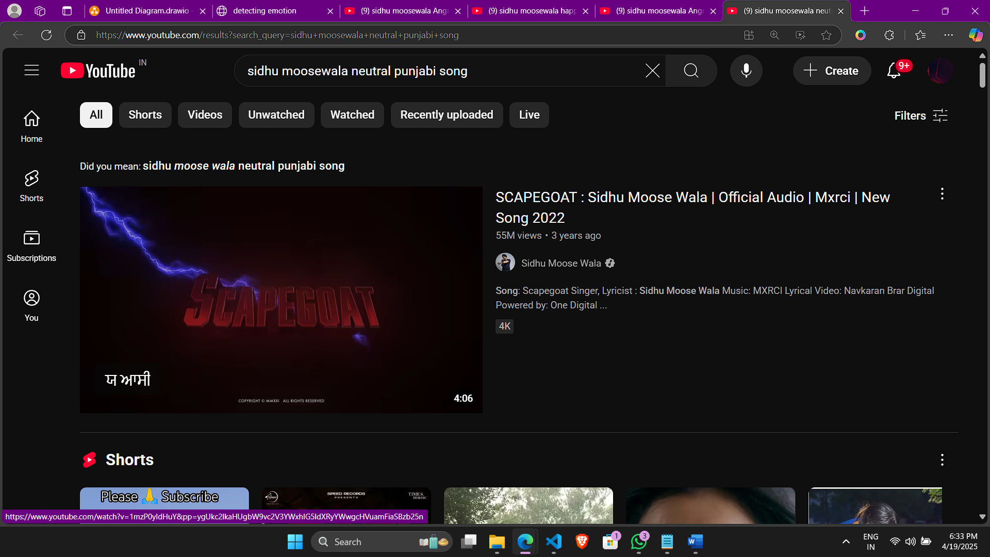The image size is (990, 557).
Task: Click the voice search microphone icon
Action: pos(746,71)
